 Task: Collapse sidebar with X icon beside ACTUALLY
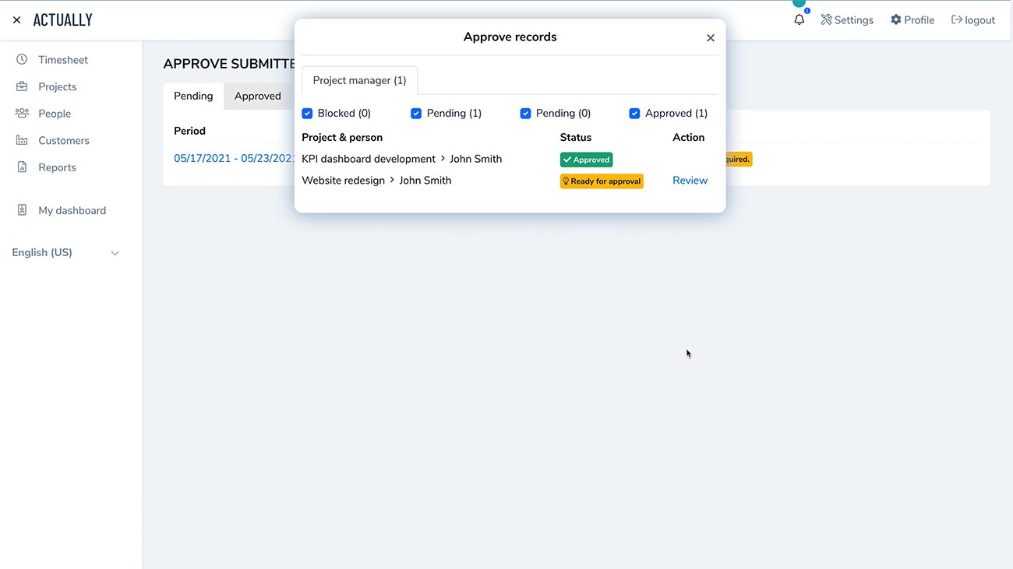(x=16, y=20)
